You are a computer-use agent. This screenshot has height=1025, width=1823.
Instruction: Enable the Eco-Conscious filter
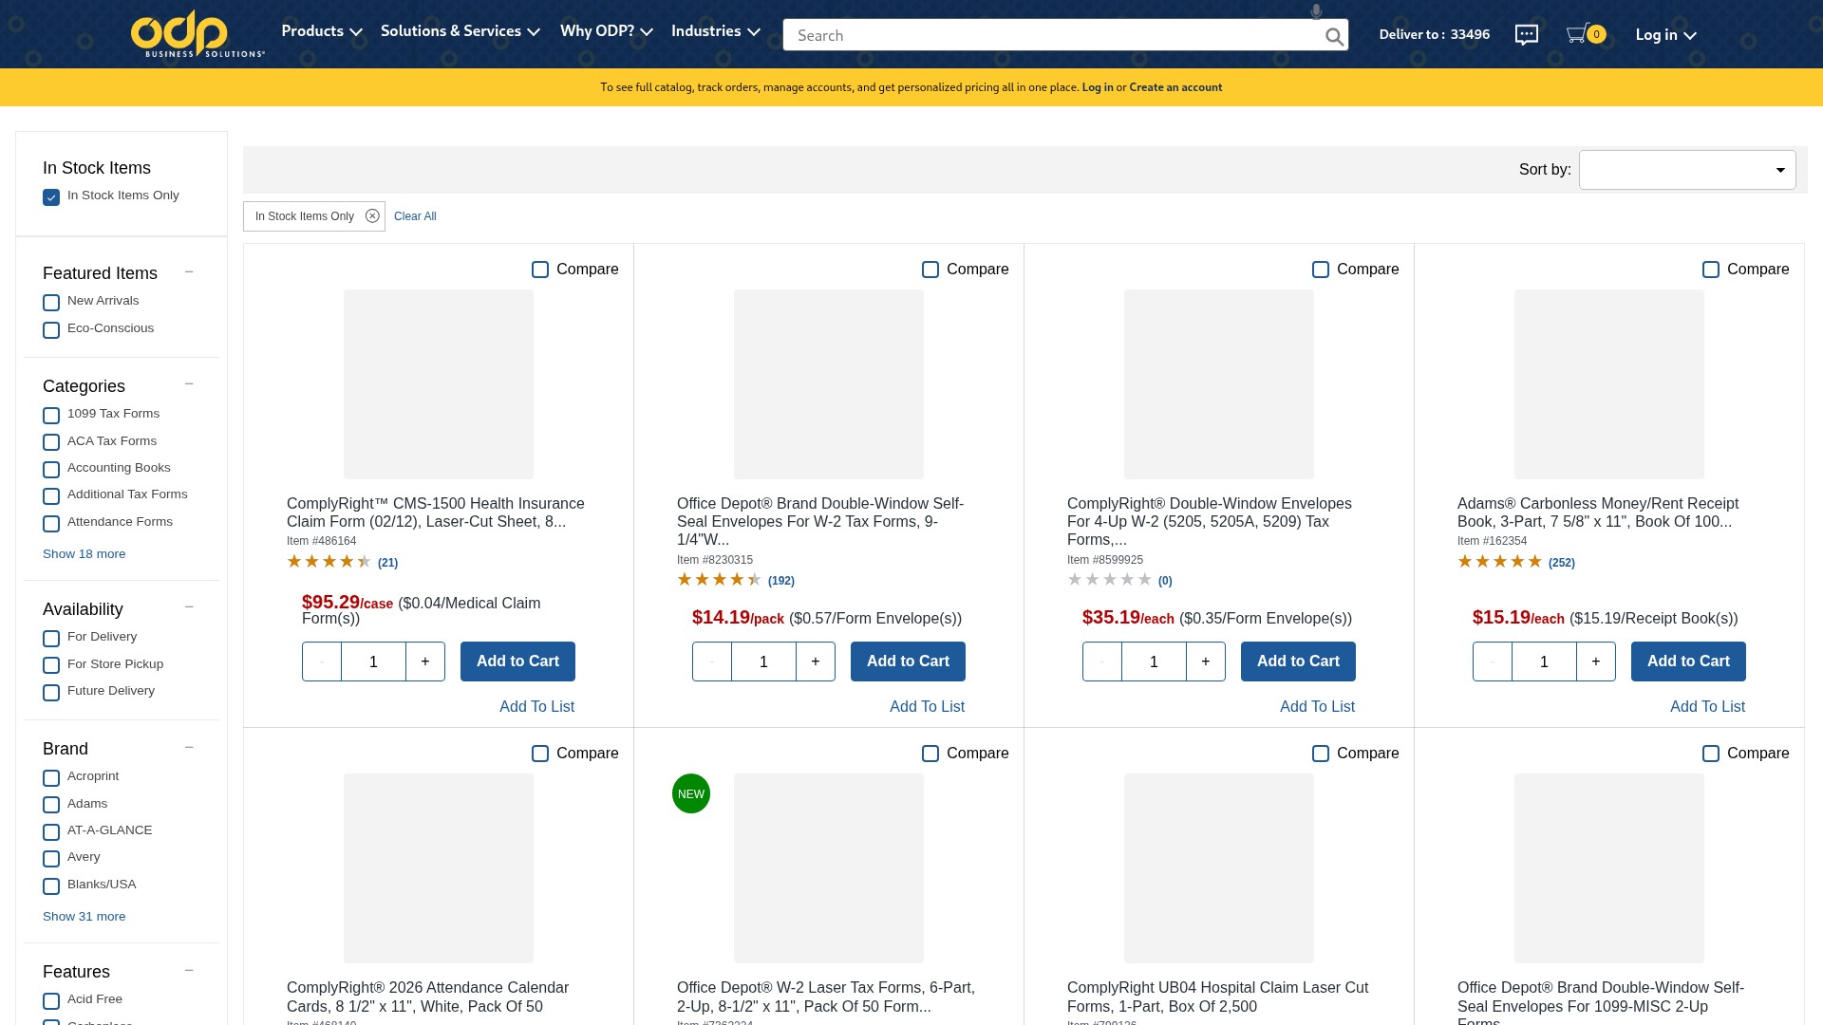pos(51,330)
